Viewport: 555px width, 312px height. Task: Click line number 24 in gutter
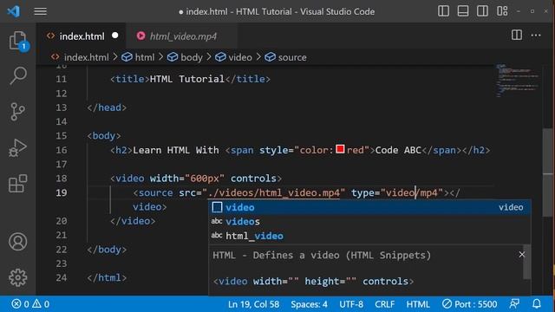(62, 277)
